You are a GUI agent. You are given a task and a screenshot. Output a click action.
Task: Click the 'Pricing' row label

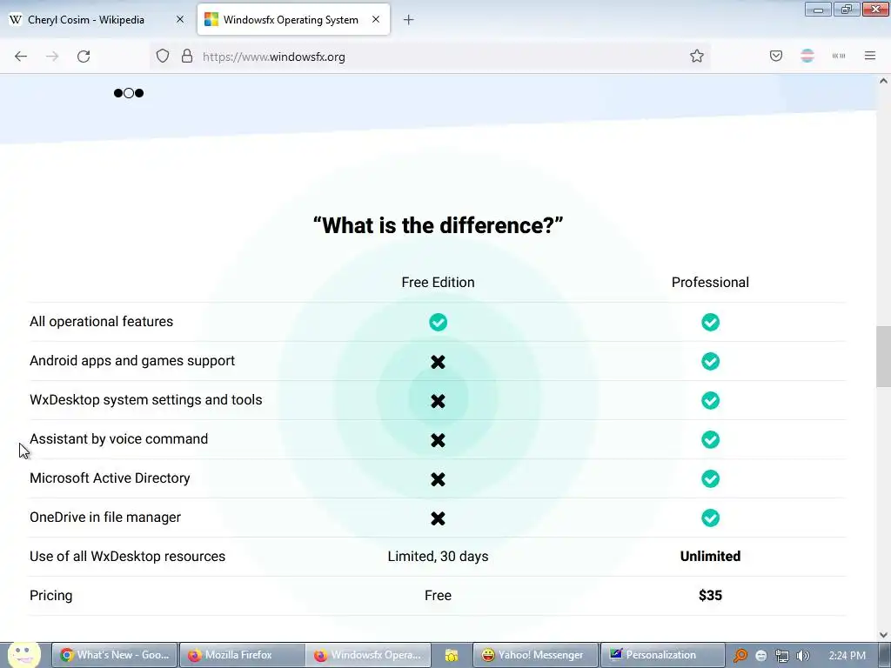[x=51, y=596]
